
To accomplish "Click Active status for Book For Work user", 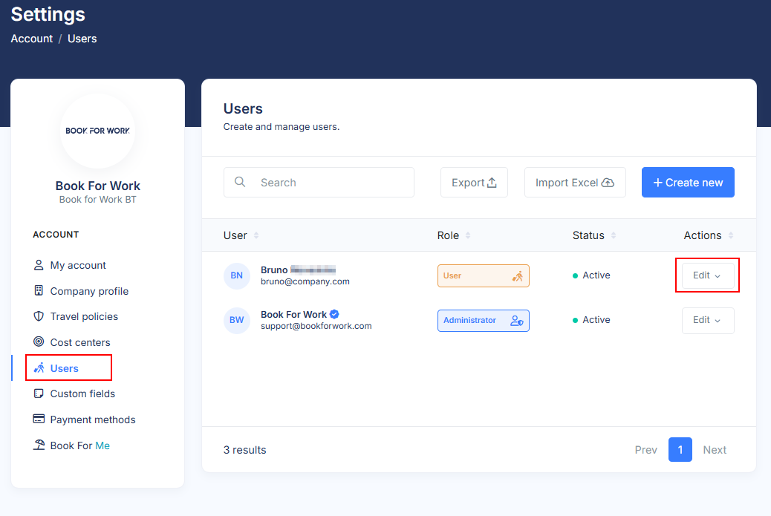I will coord(591,320).
